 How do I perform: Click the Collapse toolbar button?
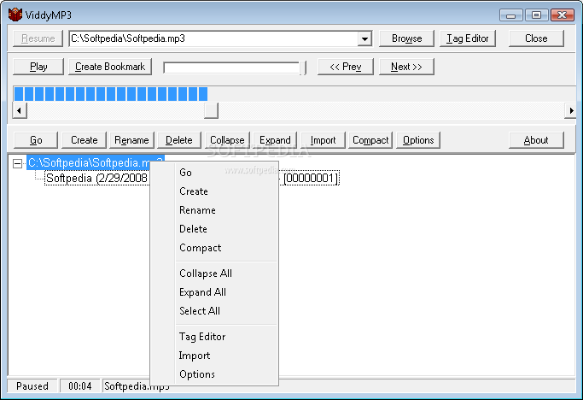click(227, 140)
